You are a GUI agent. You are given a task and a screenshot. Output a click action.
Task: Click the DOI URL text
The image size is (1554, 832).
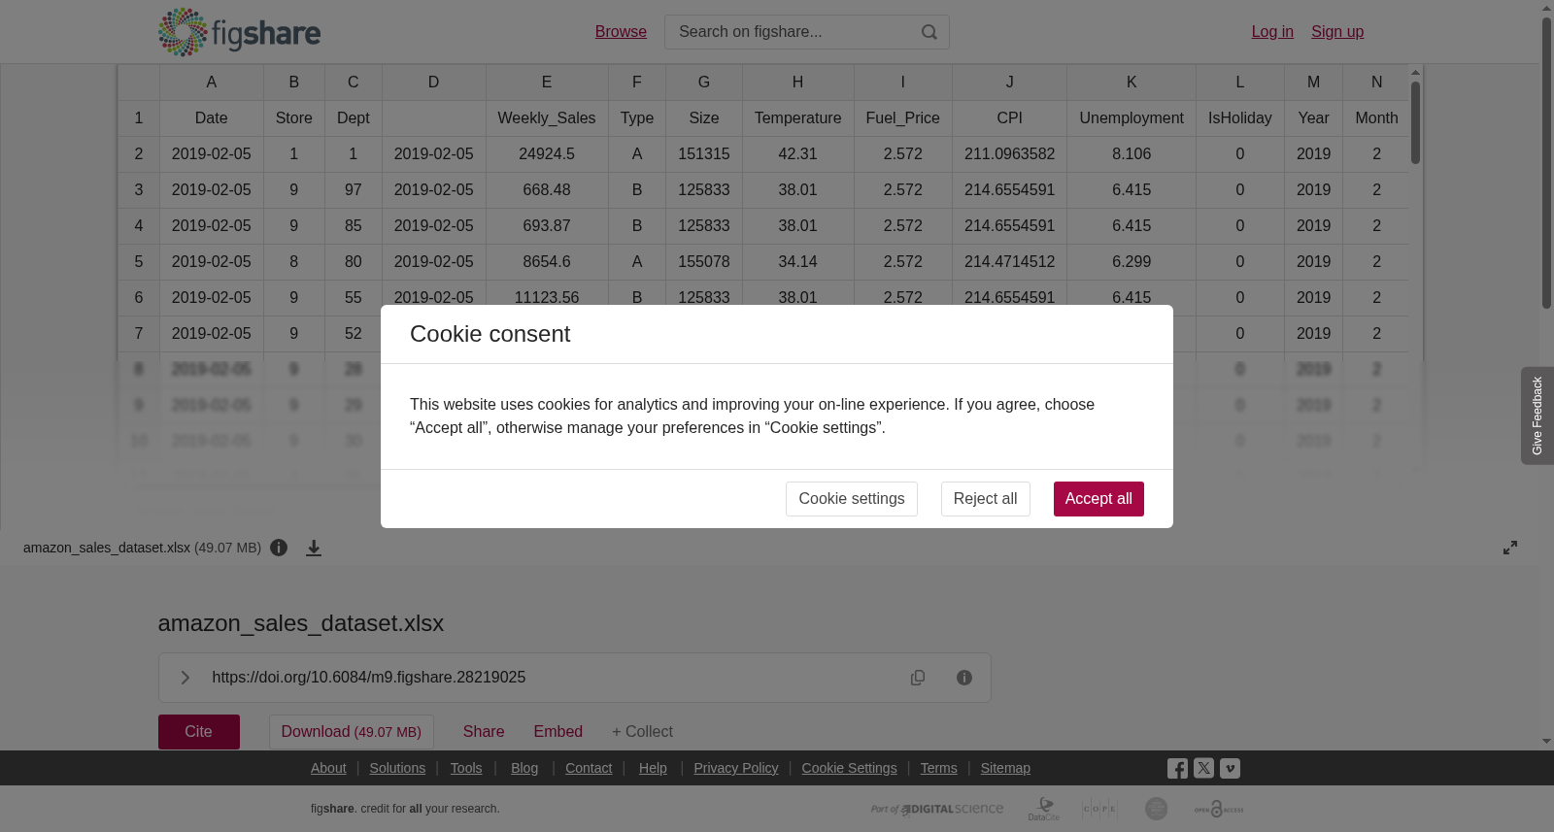click(x=369, y=678)
